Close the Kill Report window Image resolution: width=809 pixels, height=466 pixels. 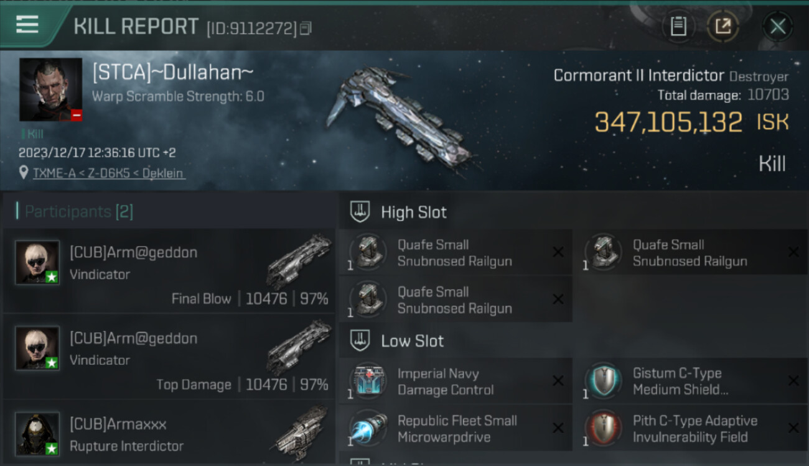(x=777, y=26)
